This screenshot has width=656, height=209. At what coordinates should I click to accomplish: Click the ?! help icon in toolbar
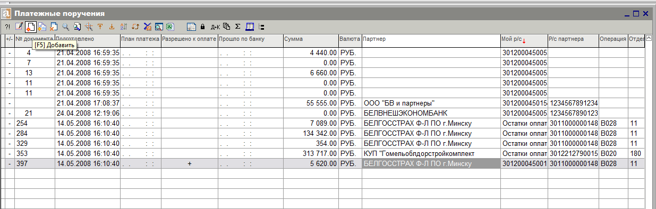coord(7,27)
